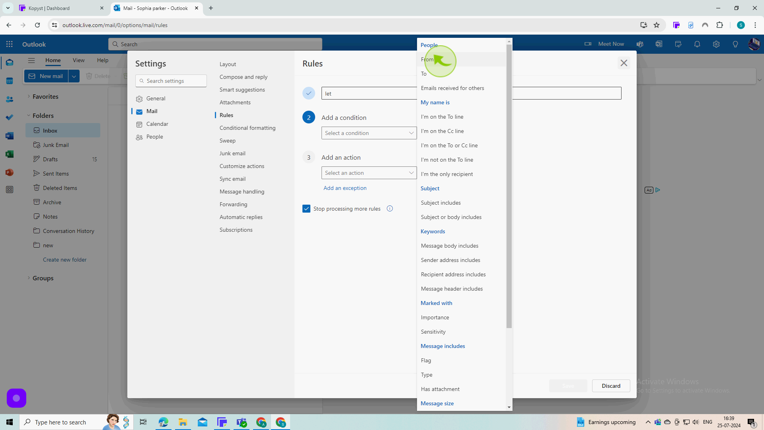
Task: Click the Add an exception link
Action: 345,188
